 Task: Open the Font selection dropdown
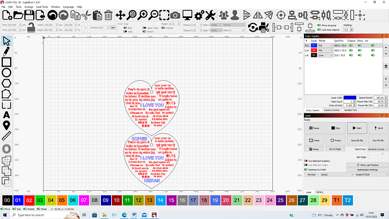coord(142,24)
